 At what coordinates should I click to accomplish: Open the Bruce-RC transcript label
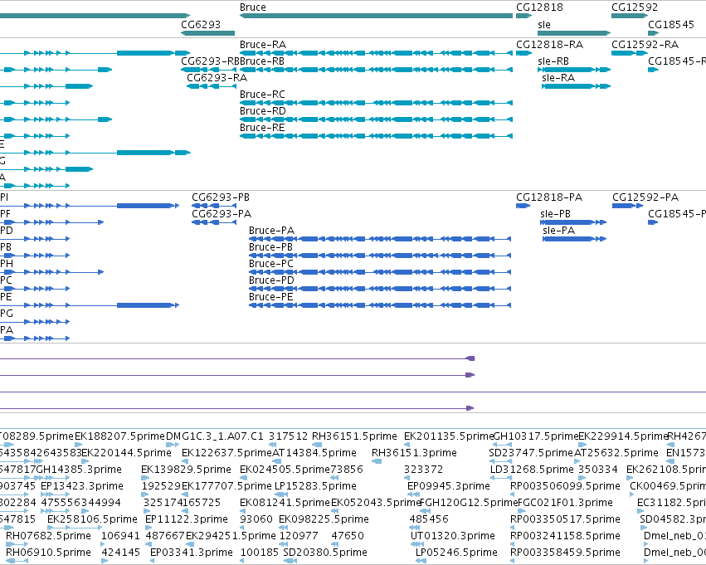coord(262,95)
